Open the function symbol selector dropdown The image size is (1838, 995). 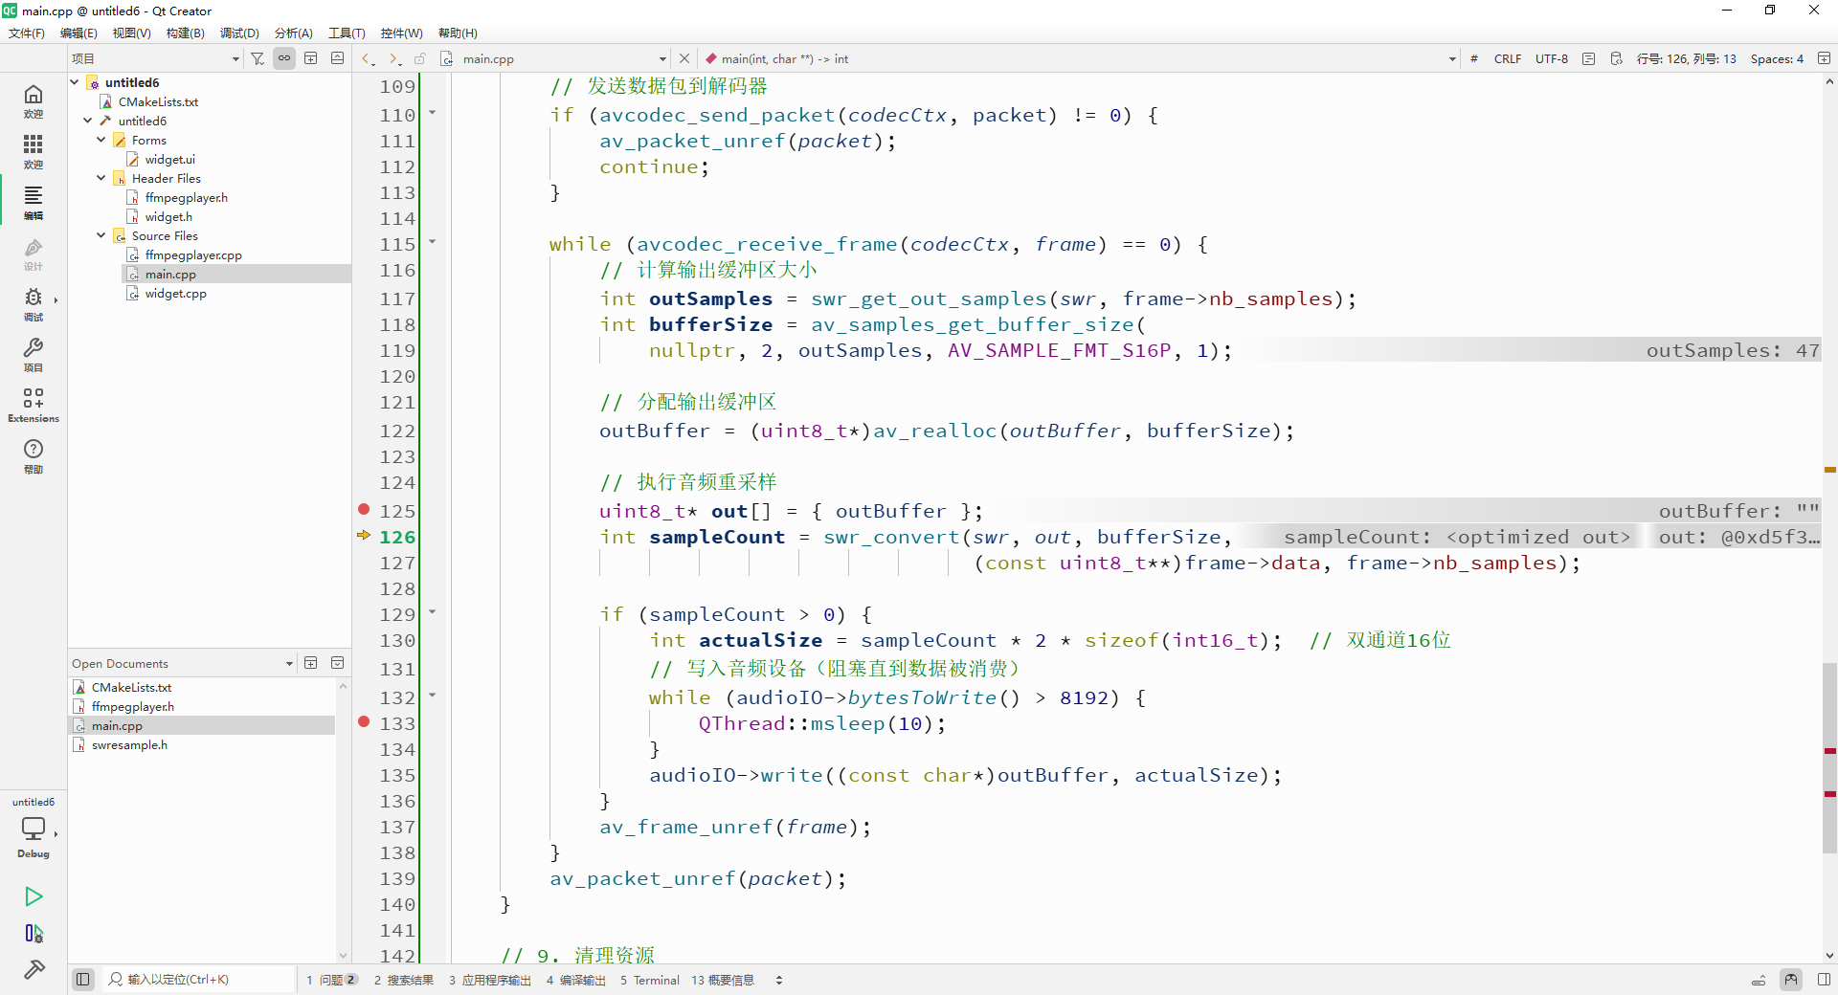point(1080,58)
